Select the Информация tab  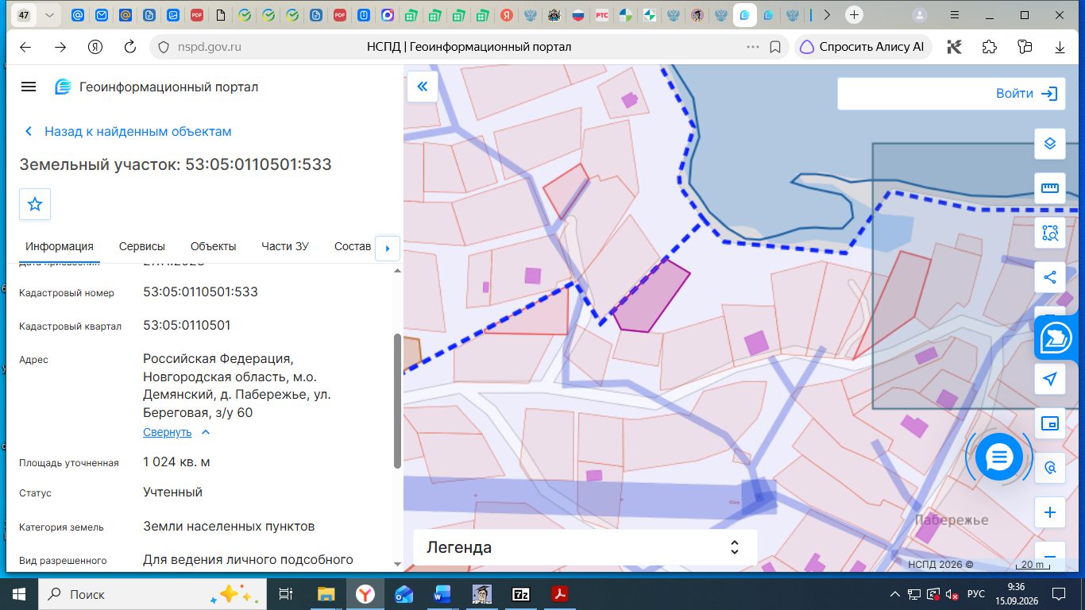(60, 246)
